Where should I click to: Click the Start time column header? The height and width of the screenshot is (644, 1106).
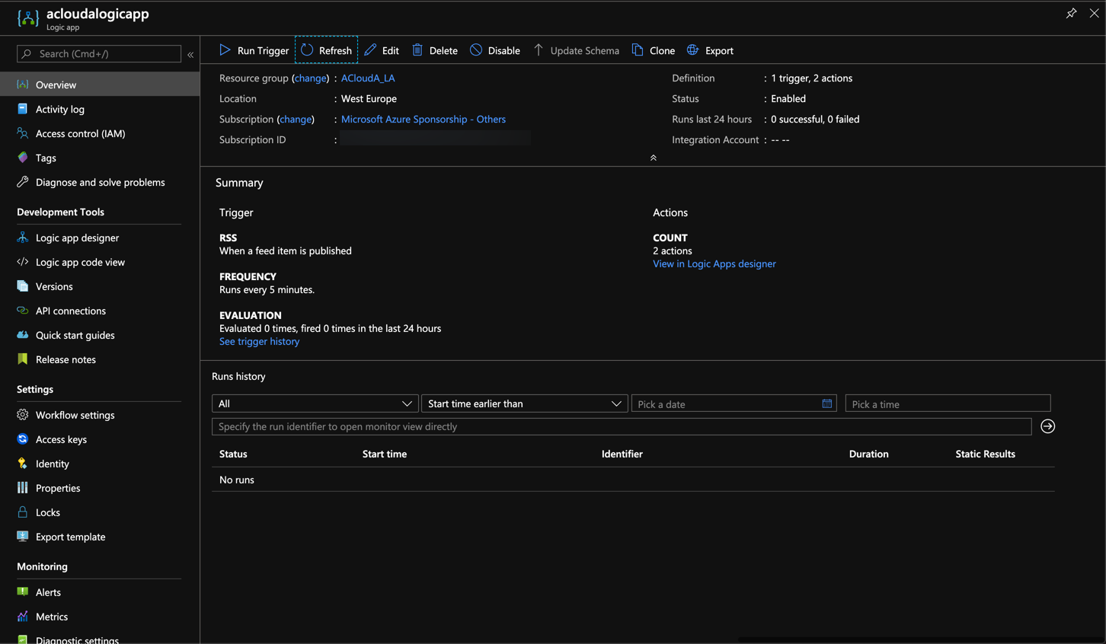click(385, 454)
